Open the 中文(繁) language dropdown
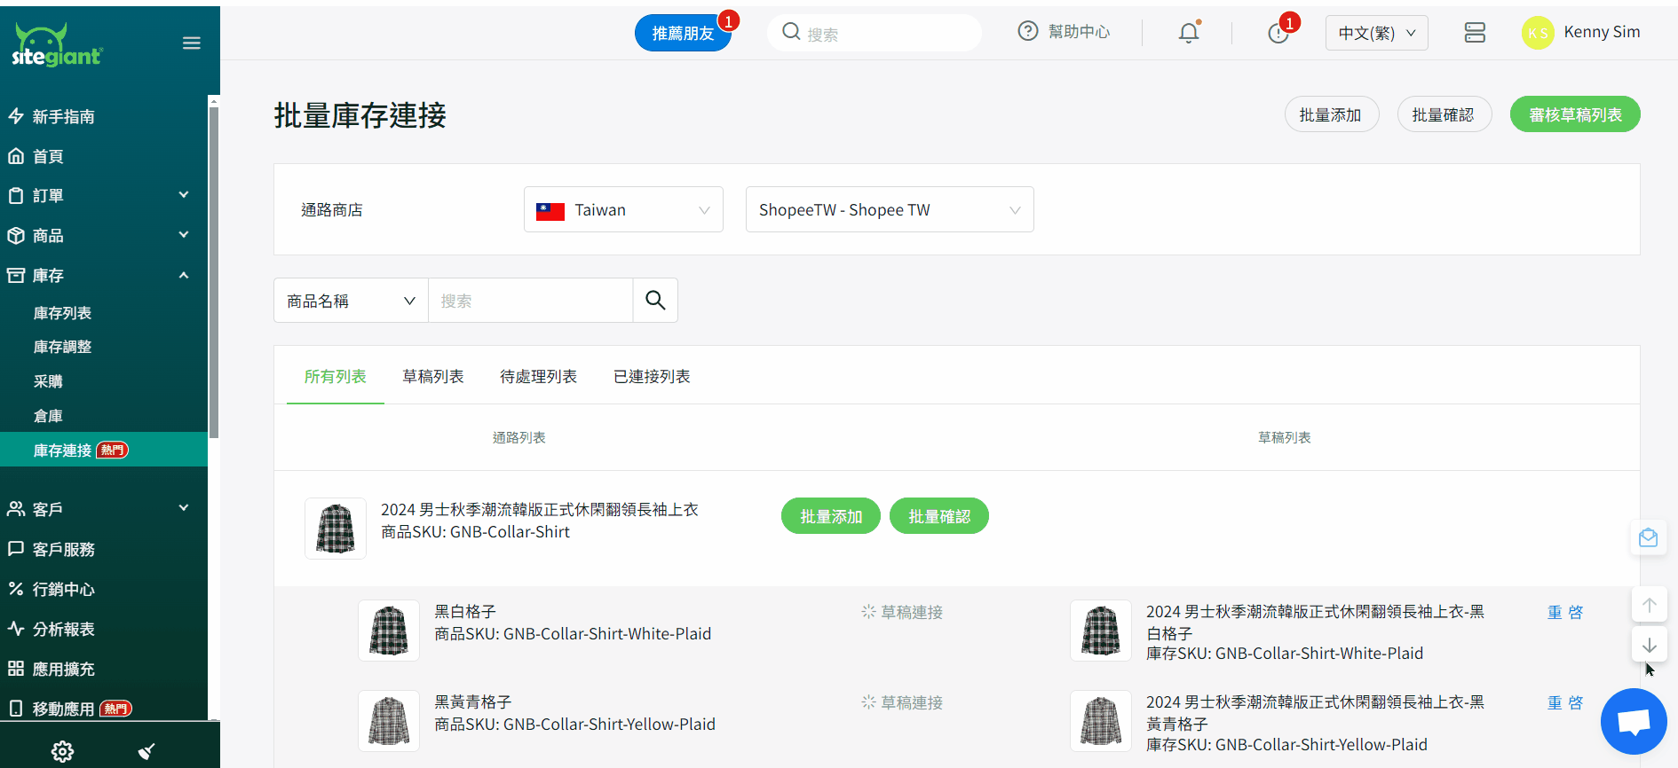This screenshot has width=1678, height=768. 1376,33
